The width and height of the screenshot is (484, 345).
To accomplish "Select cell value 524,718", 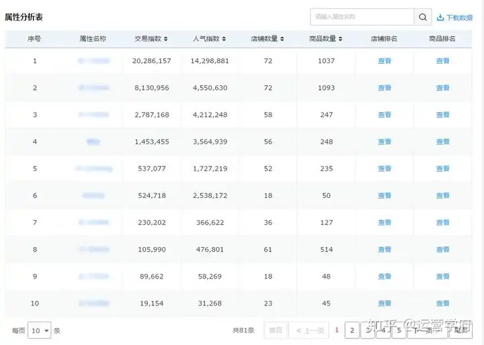I will [152, 195].
